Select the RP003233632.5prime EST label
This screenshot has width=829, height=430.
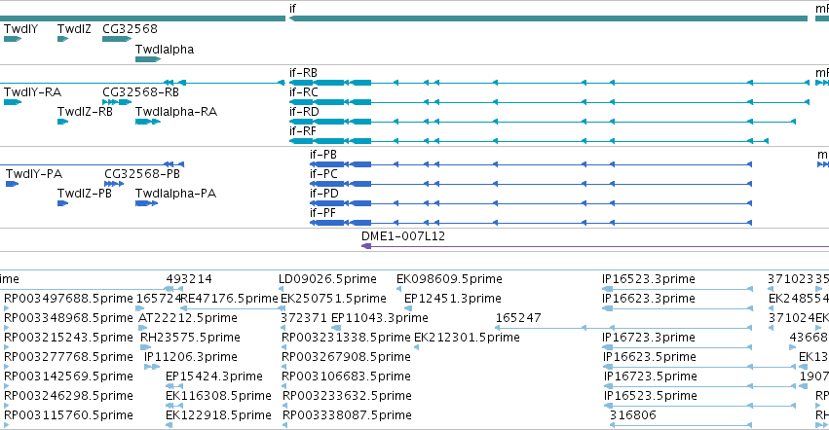point(348,396)
